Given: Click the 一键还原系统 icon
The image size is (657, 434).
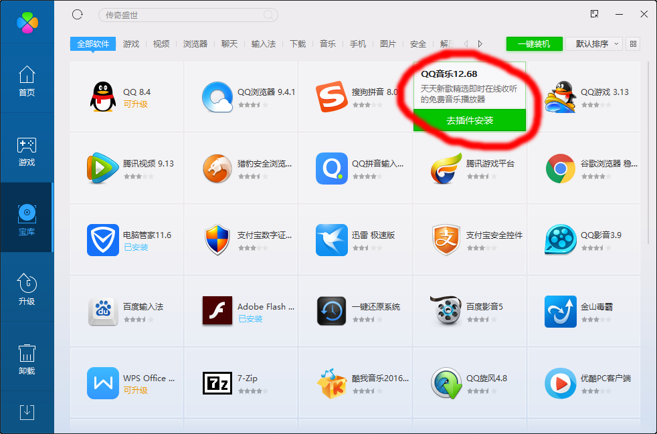Looking at the screenshot, I should [331, 312].
